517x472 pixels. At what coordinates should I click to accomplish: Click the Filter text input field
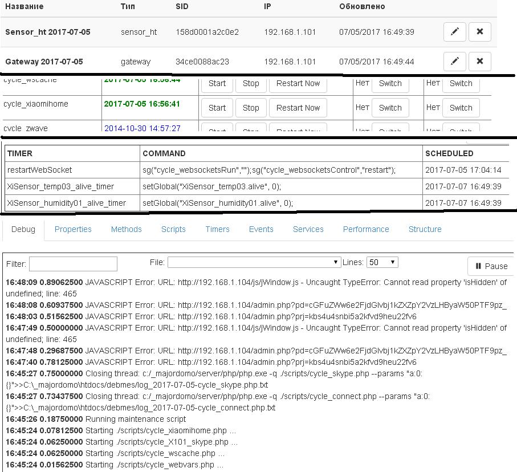pyautogui.click(x=73, y=264)
